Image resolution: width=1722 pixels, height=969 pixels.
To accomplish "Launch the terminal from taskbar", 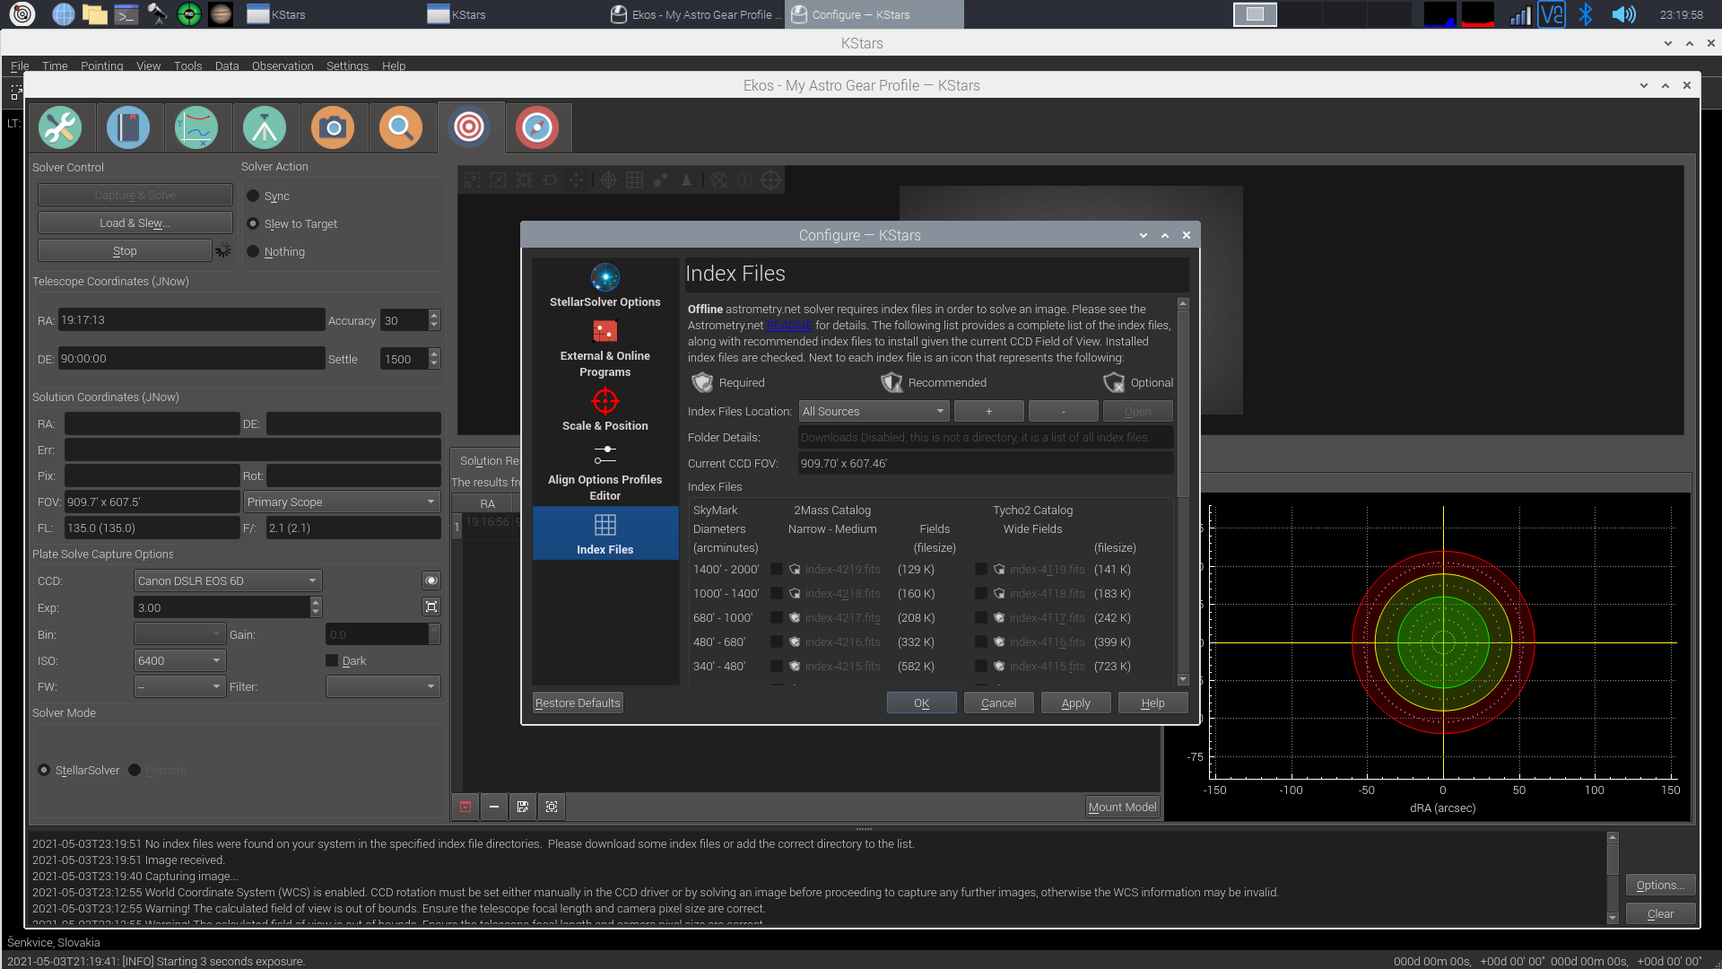I will click(126, 14).
